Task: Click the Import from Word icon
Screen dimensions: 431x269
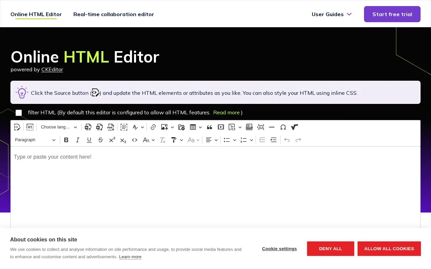Action: [x=88, y=127]
